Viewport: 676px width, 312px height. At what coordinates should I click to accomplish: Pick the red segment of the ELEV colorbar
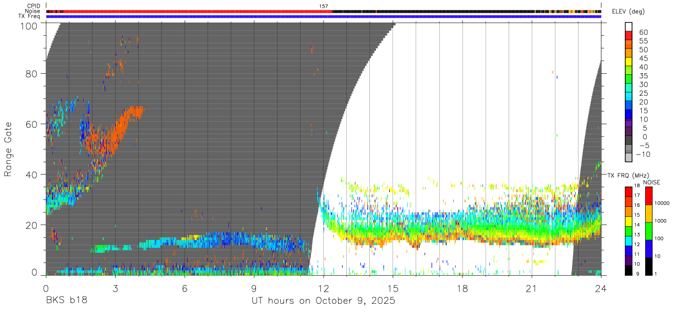point(629,36)
